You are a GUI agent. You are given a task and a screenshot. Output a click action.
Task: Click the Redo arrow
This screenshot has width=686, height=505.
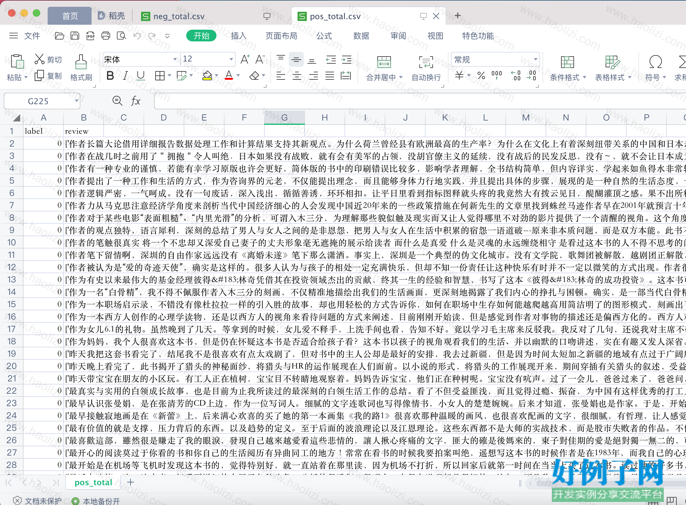[x=152, y=36]
